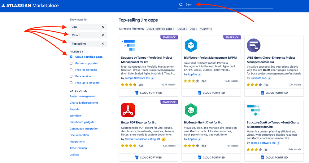This screenshot has width=309, height=163.
Task: Remove the Cloud filter tag in results
Action: (x=186, y=29)
